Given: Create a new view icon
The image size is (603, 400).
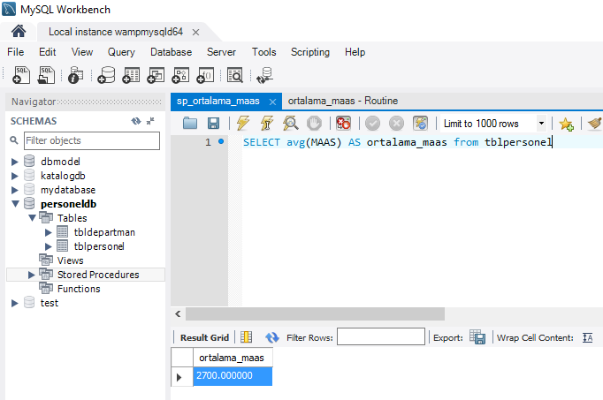Looking at the screenshot, I should [x=156, y=75].
